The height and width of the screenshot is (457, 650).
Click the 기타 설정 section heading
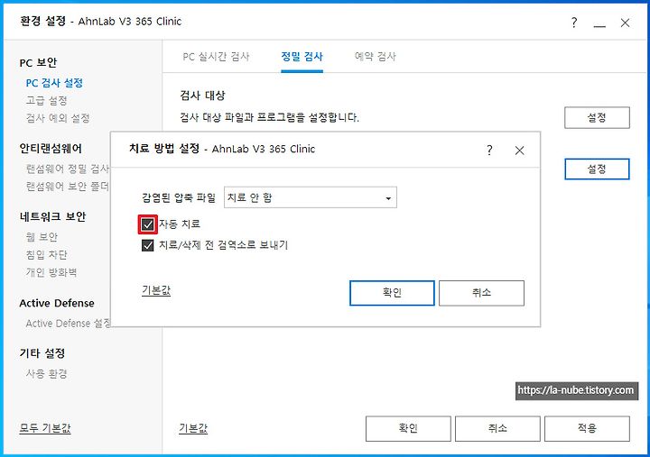click(42, 353)
